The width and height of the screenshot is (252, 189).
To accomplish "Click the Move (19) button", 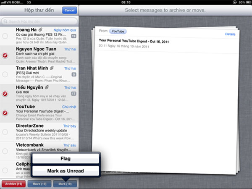I will [x=39, y=184].
